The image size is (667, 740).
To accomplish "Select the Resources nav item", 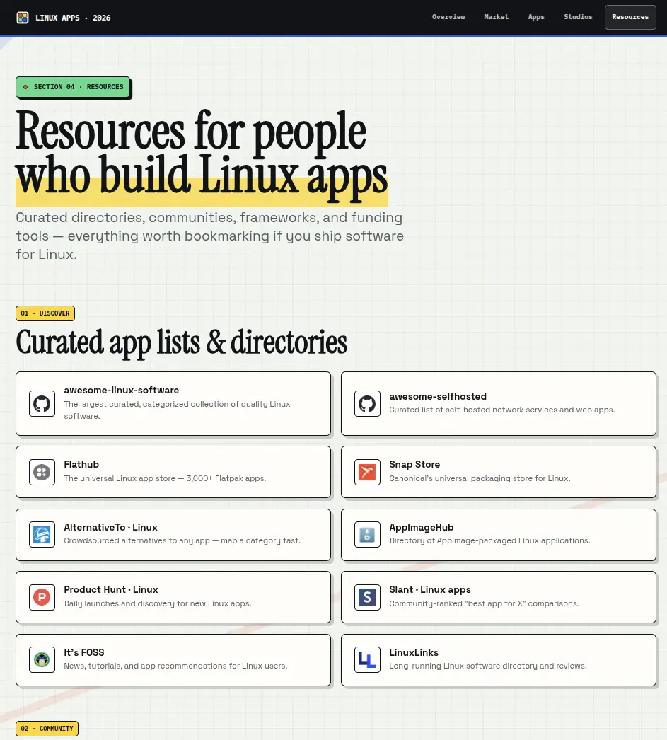I will [x=630, y=17].
